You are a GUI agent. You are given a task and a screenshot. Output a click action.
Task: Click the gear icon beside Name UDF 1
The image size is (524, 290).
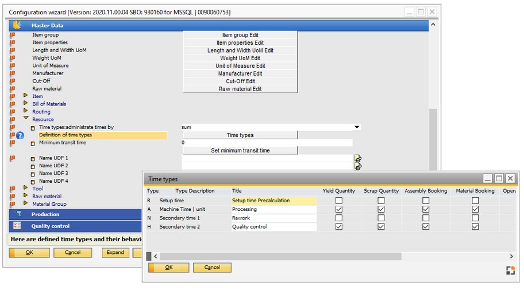click(358, 159)
